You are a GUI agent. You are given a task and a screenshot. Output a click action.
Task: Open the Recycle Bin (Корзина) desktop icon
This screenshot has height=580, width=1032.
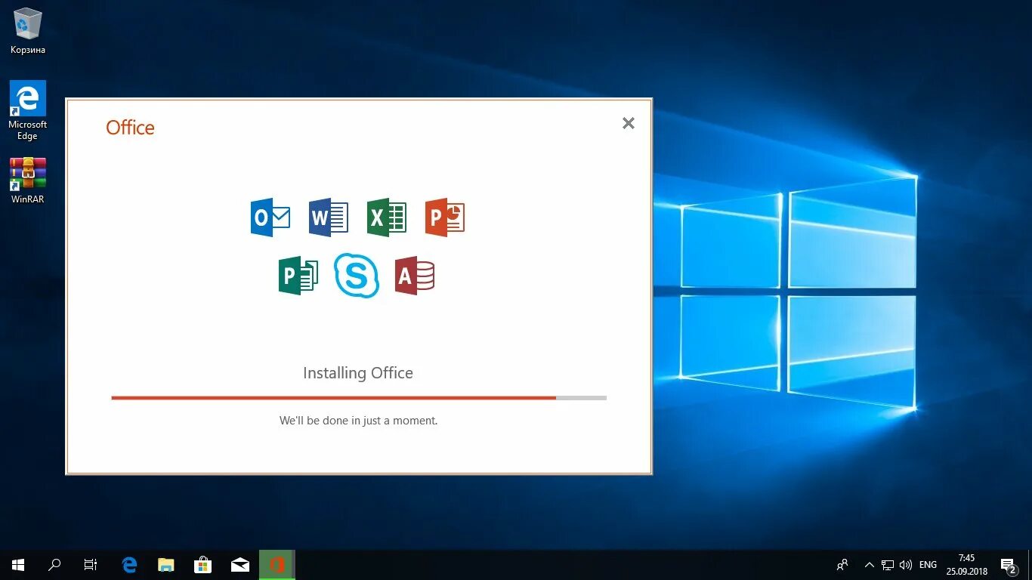click(28, 31)
